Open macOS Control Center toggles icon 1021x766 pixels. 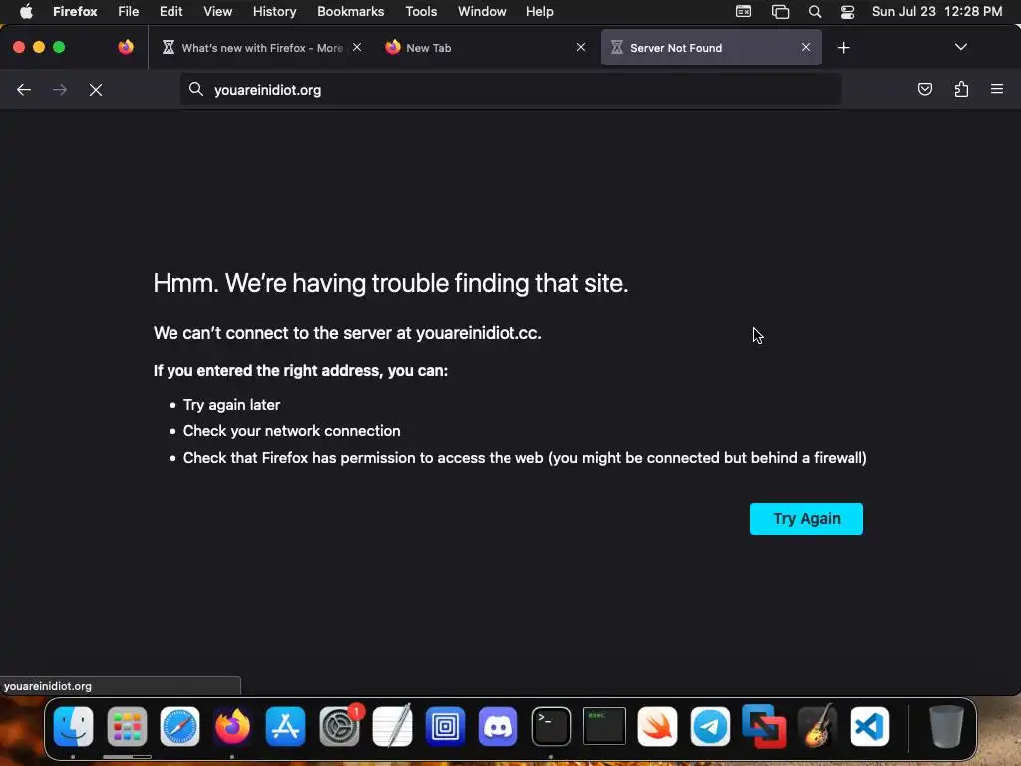(x=848, y=11)
